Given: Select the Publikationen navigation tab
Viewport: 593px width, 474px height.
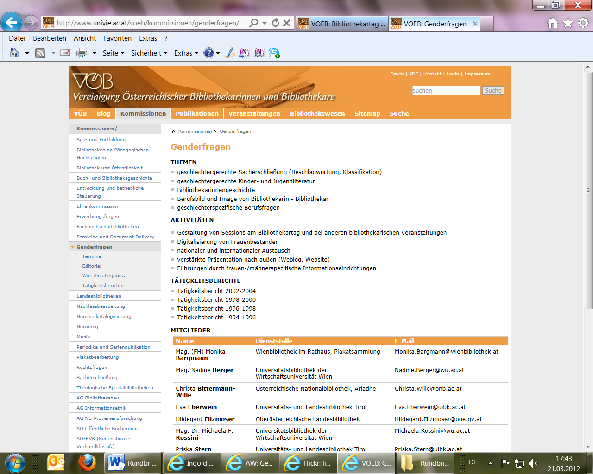Looking at the screenshot, I should pos(197,113).
